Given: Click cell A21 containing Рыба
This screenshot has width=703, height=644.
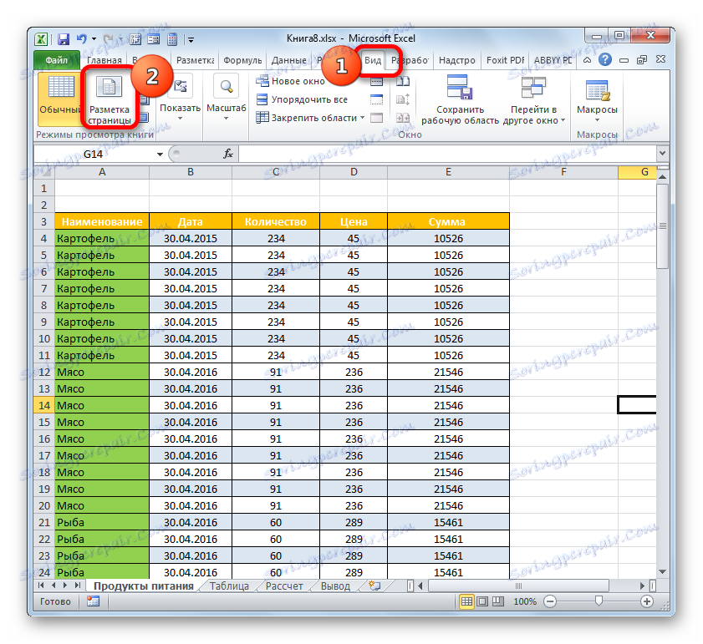Looking at the screenshot, I should (102, 523).
